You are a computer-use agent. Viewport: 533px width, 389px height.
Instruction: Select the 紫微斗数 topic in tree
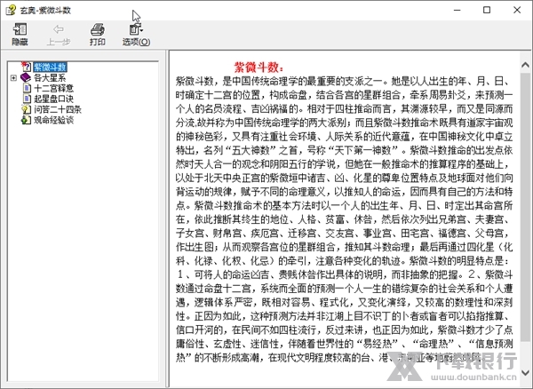coord(50,67)
